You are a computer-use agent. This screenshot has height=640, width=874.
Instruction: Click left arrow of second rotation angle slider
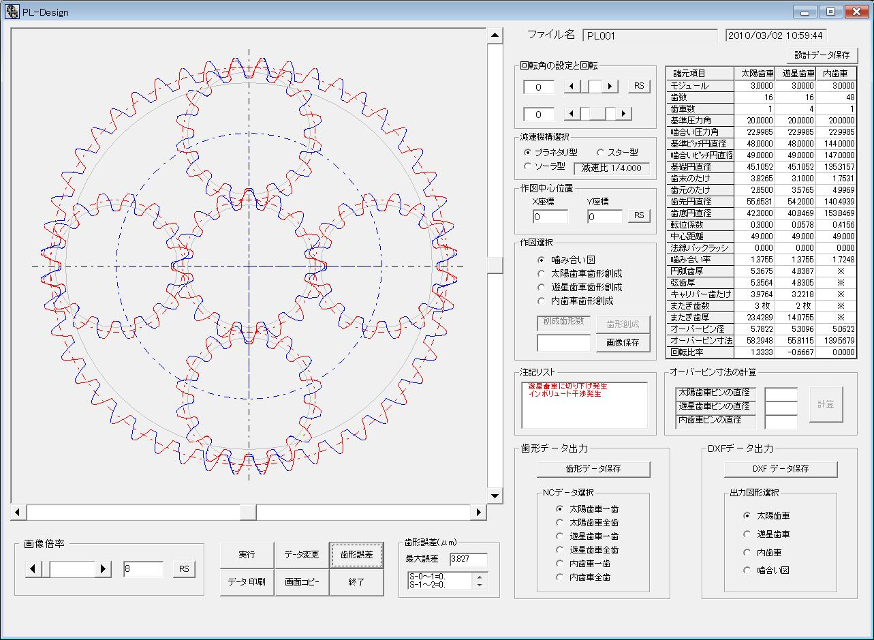572,114
